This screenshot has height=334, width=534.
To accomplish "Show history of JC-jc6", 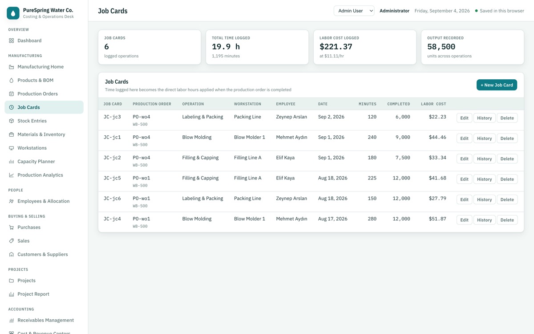I will [484, 200].
